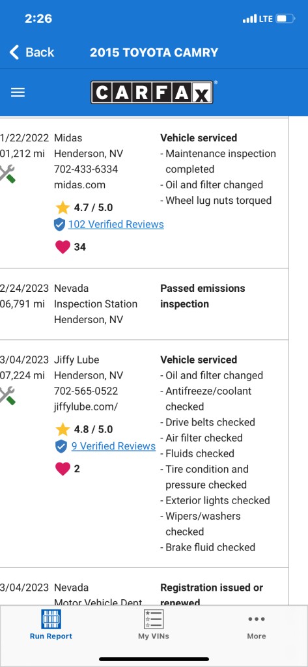Tap the Midas phone number 702-433-6334
Screen dimensions: 308x667
[86, 169]
